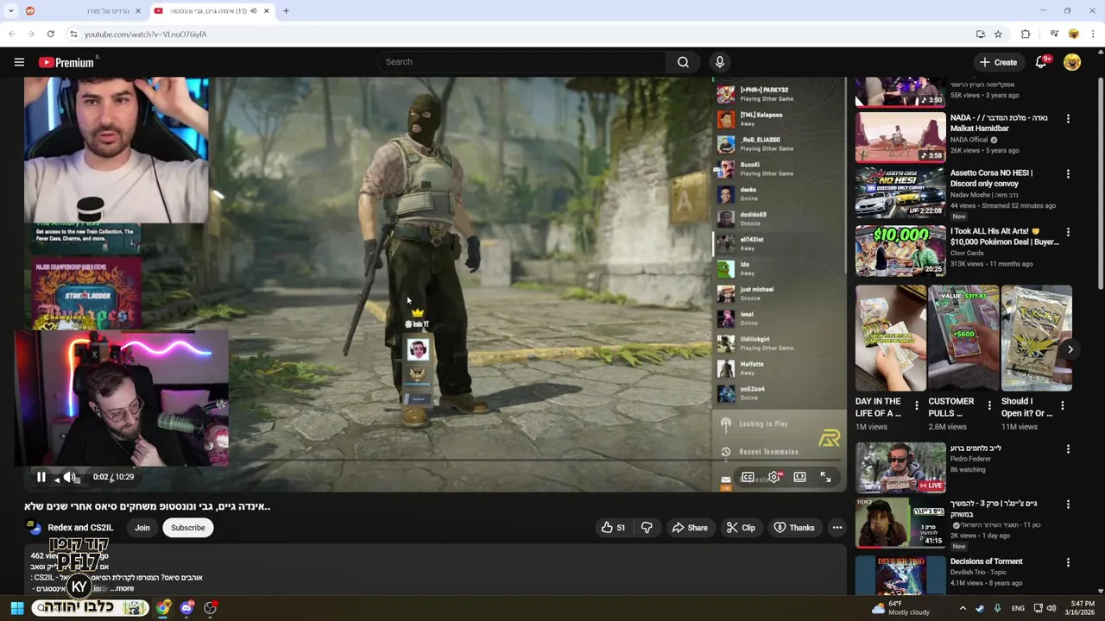Switch to the first browser tab
Screen dimensions: 1105x621
84,11
